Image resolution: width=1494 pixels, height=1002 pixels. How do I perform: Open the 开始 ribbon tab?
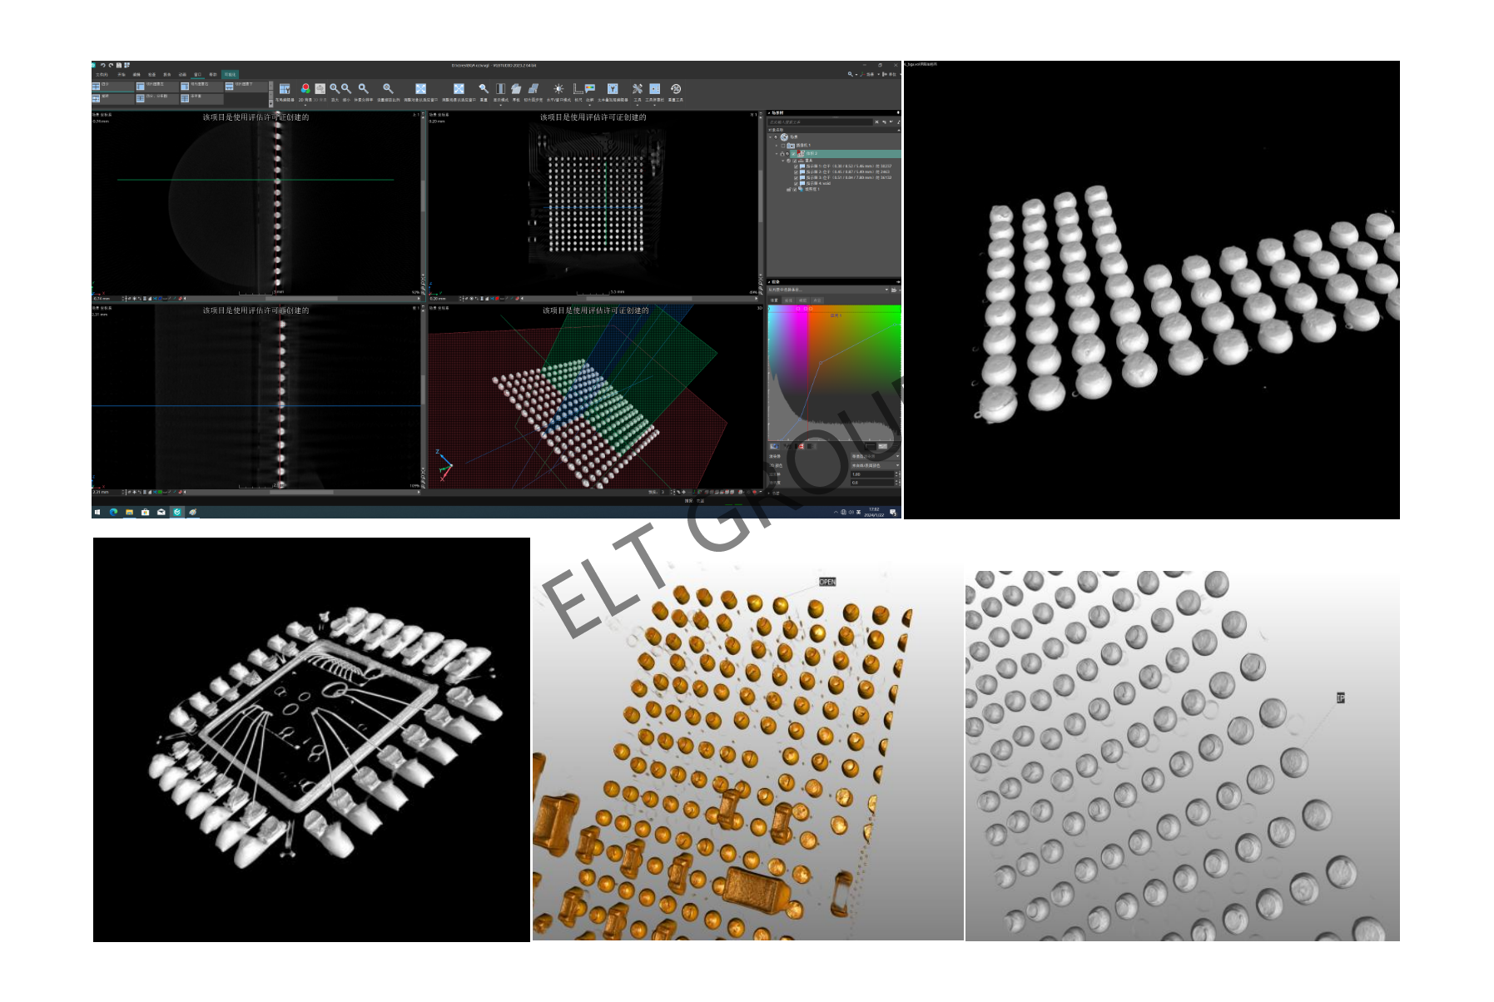coord(122,74)
